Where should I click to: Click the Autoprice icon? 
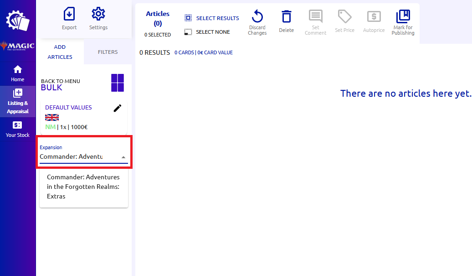pyautogui.click(x=374, y=16)
